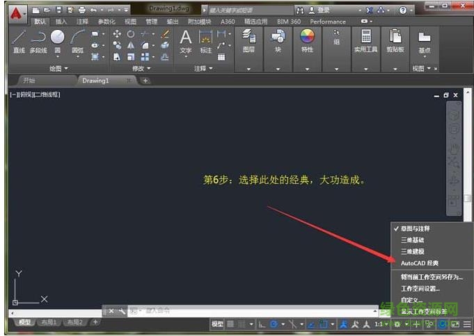The height and width of the screenshot is (336, 474).
Task: Toggle ortho mode in status bar
Action: [x=262, y=324]
